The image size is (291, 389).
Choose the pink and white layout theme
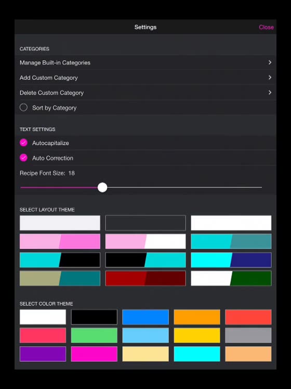pos(145,241)
